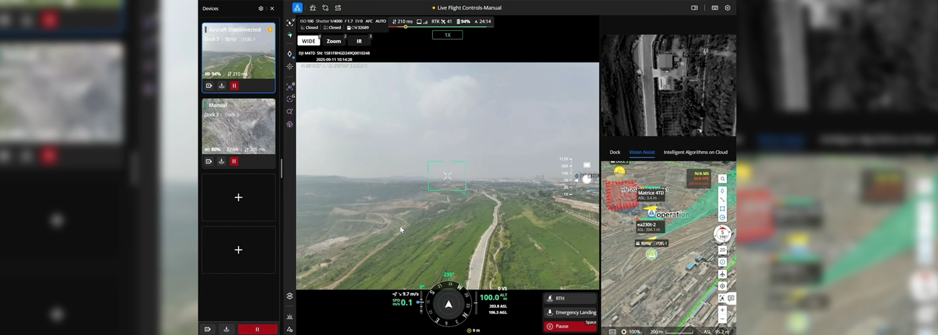Select the Manual device live feed thumbnail
Viewport: 938px width, 335px height.
(x=239, y=127)
